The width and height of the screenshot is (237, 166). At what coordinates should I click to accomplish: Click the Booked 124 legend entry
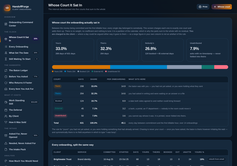[84, 71]
